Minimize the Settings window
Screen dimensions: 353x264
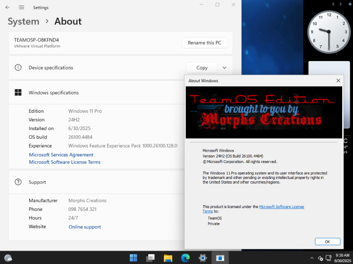click(x=201, y=5)
